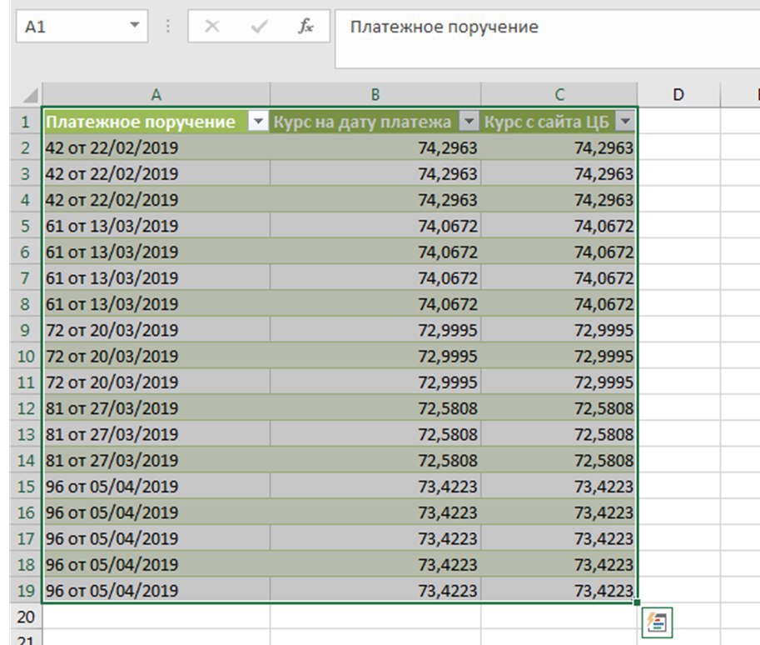Select column A header
Viewport: 760px width, 645px height.
coord(156,95)
